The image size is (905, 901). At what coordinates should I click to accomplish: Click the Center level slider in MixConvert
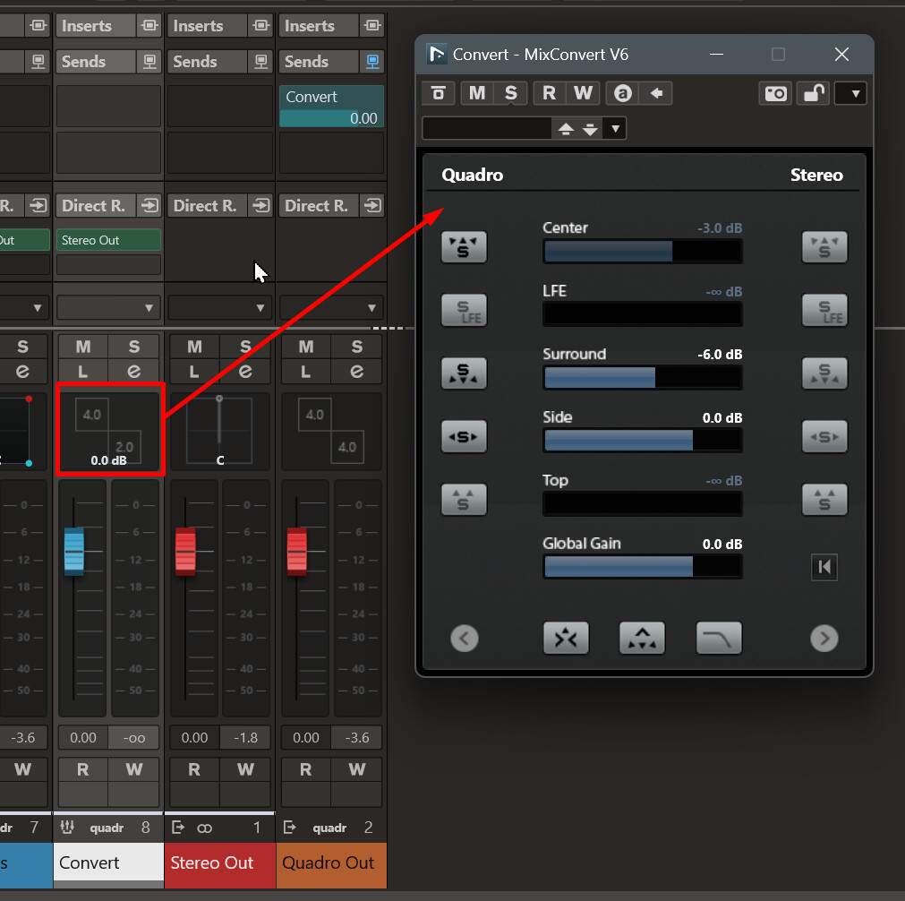tap(643, 252)
